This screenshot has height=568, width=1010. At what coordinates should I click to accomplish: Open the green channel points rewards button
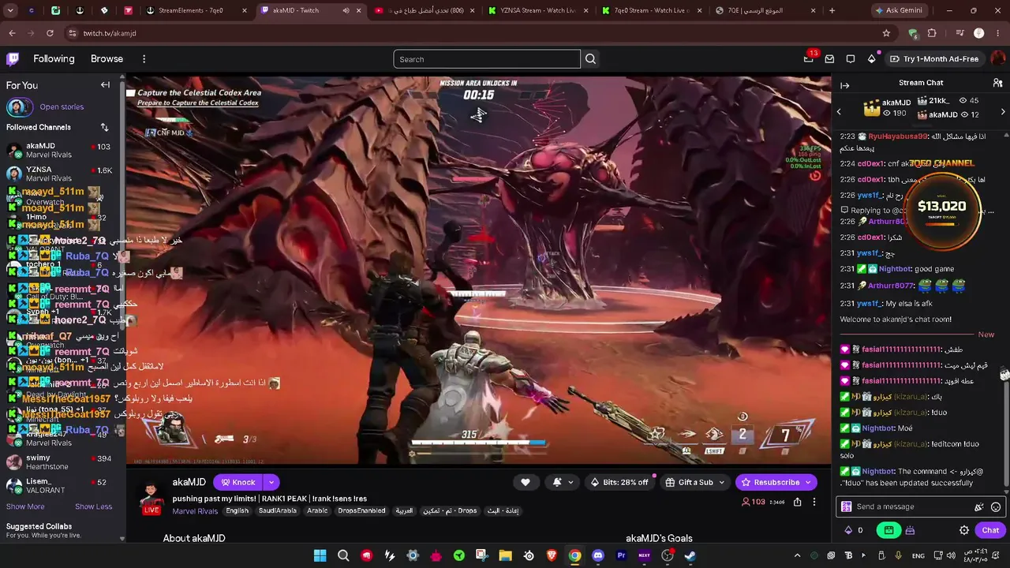click(888, 530)
